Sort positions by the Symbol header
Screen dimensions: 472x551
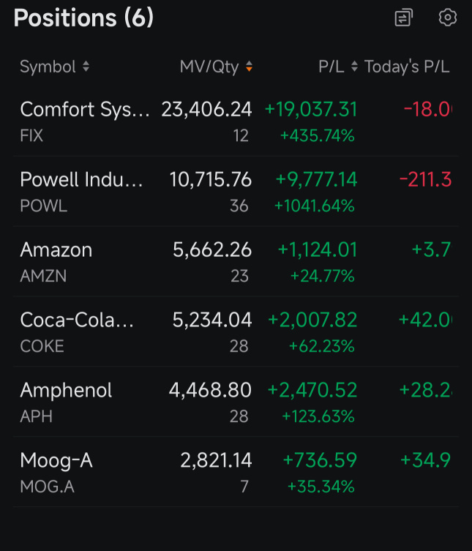click(x=48, y=67)
